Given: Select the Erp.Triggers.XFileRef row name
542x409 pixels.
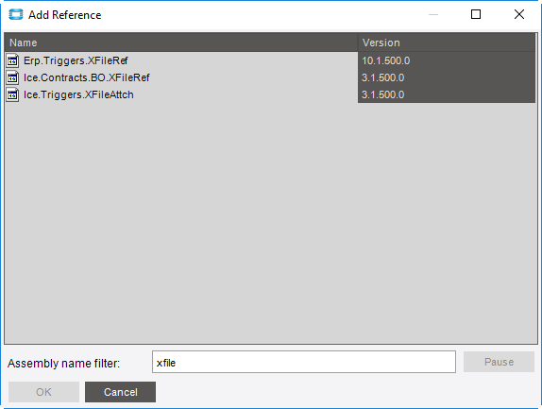Looking at the screenshot, I should 76,60.
